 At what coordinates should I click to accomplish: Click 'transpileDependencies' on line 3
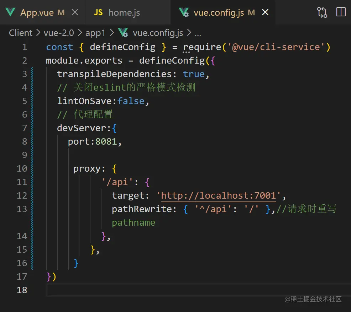click(x=114, y=74)
